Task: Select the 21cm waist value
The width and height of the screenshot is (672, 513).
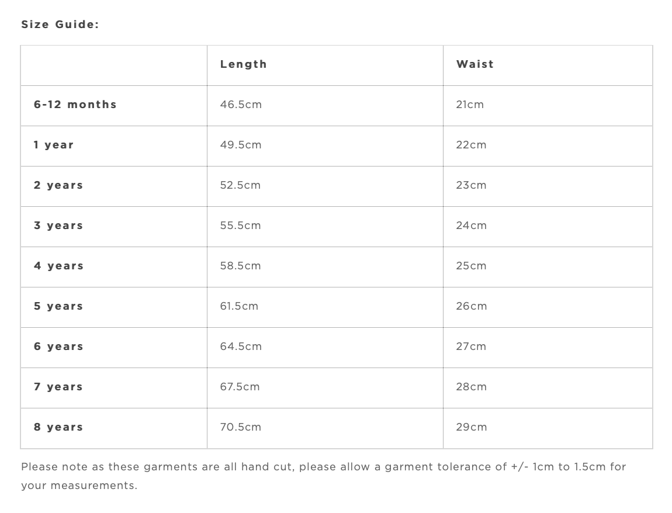Action: click(x=470, y=105)
